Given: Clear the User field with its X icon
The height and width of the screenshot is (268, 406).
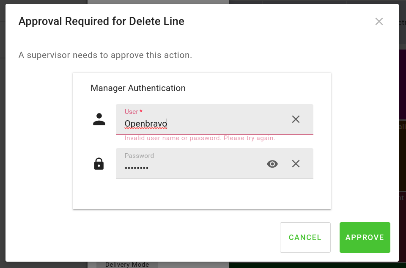Looking at the screenshot, I should (x=296, y=119).
